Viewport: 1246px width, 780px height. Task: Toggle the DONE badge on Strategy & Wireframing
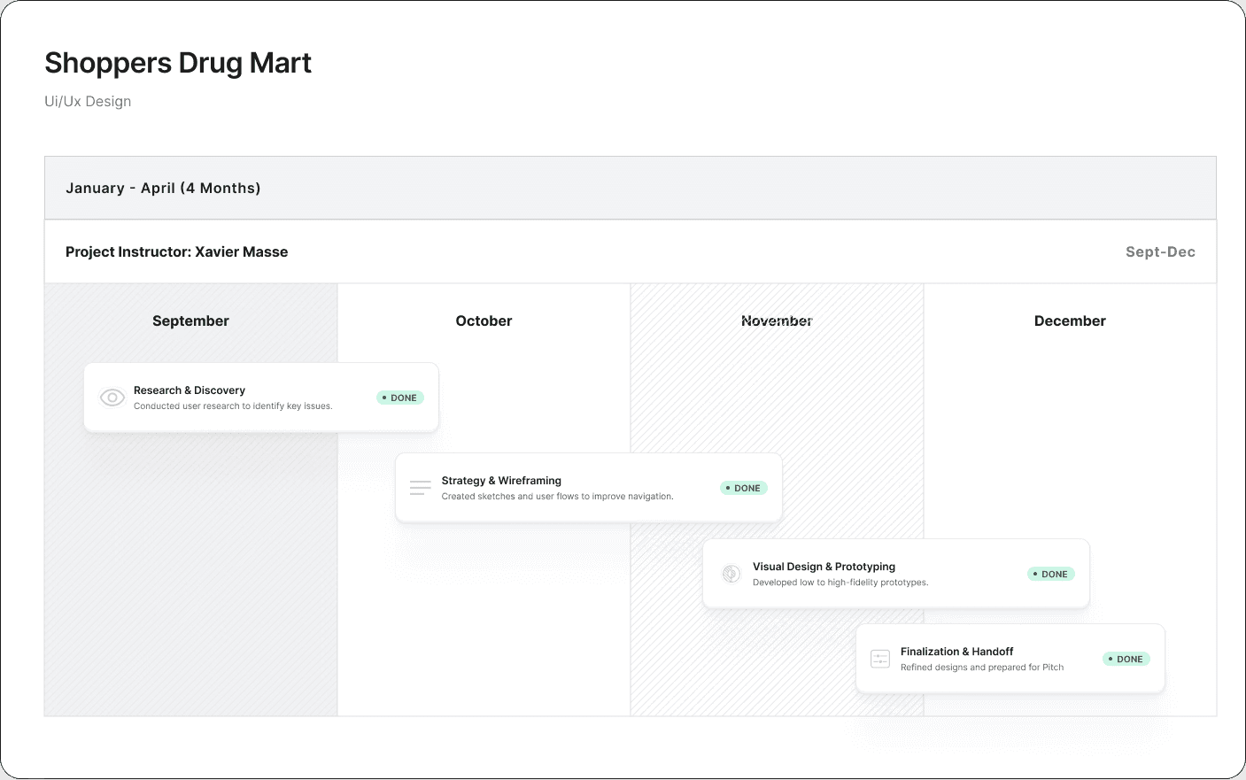[x=743, y=488]
